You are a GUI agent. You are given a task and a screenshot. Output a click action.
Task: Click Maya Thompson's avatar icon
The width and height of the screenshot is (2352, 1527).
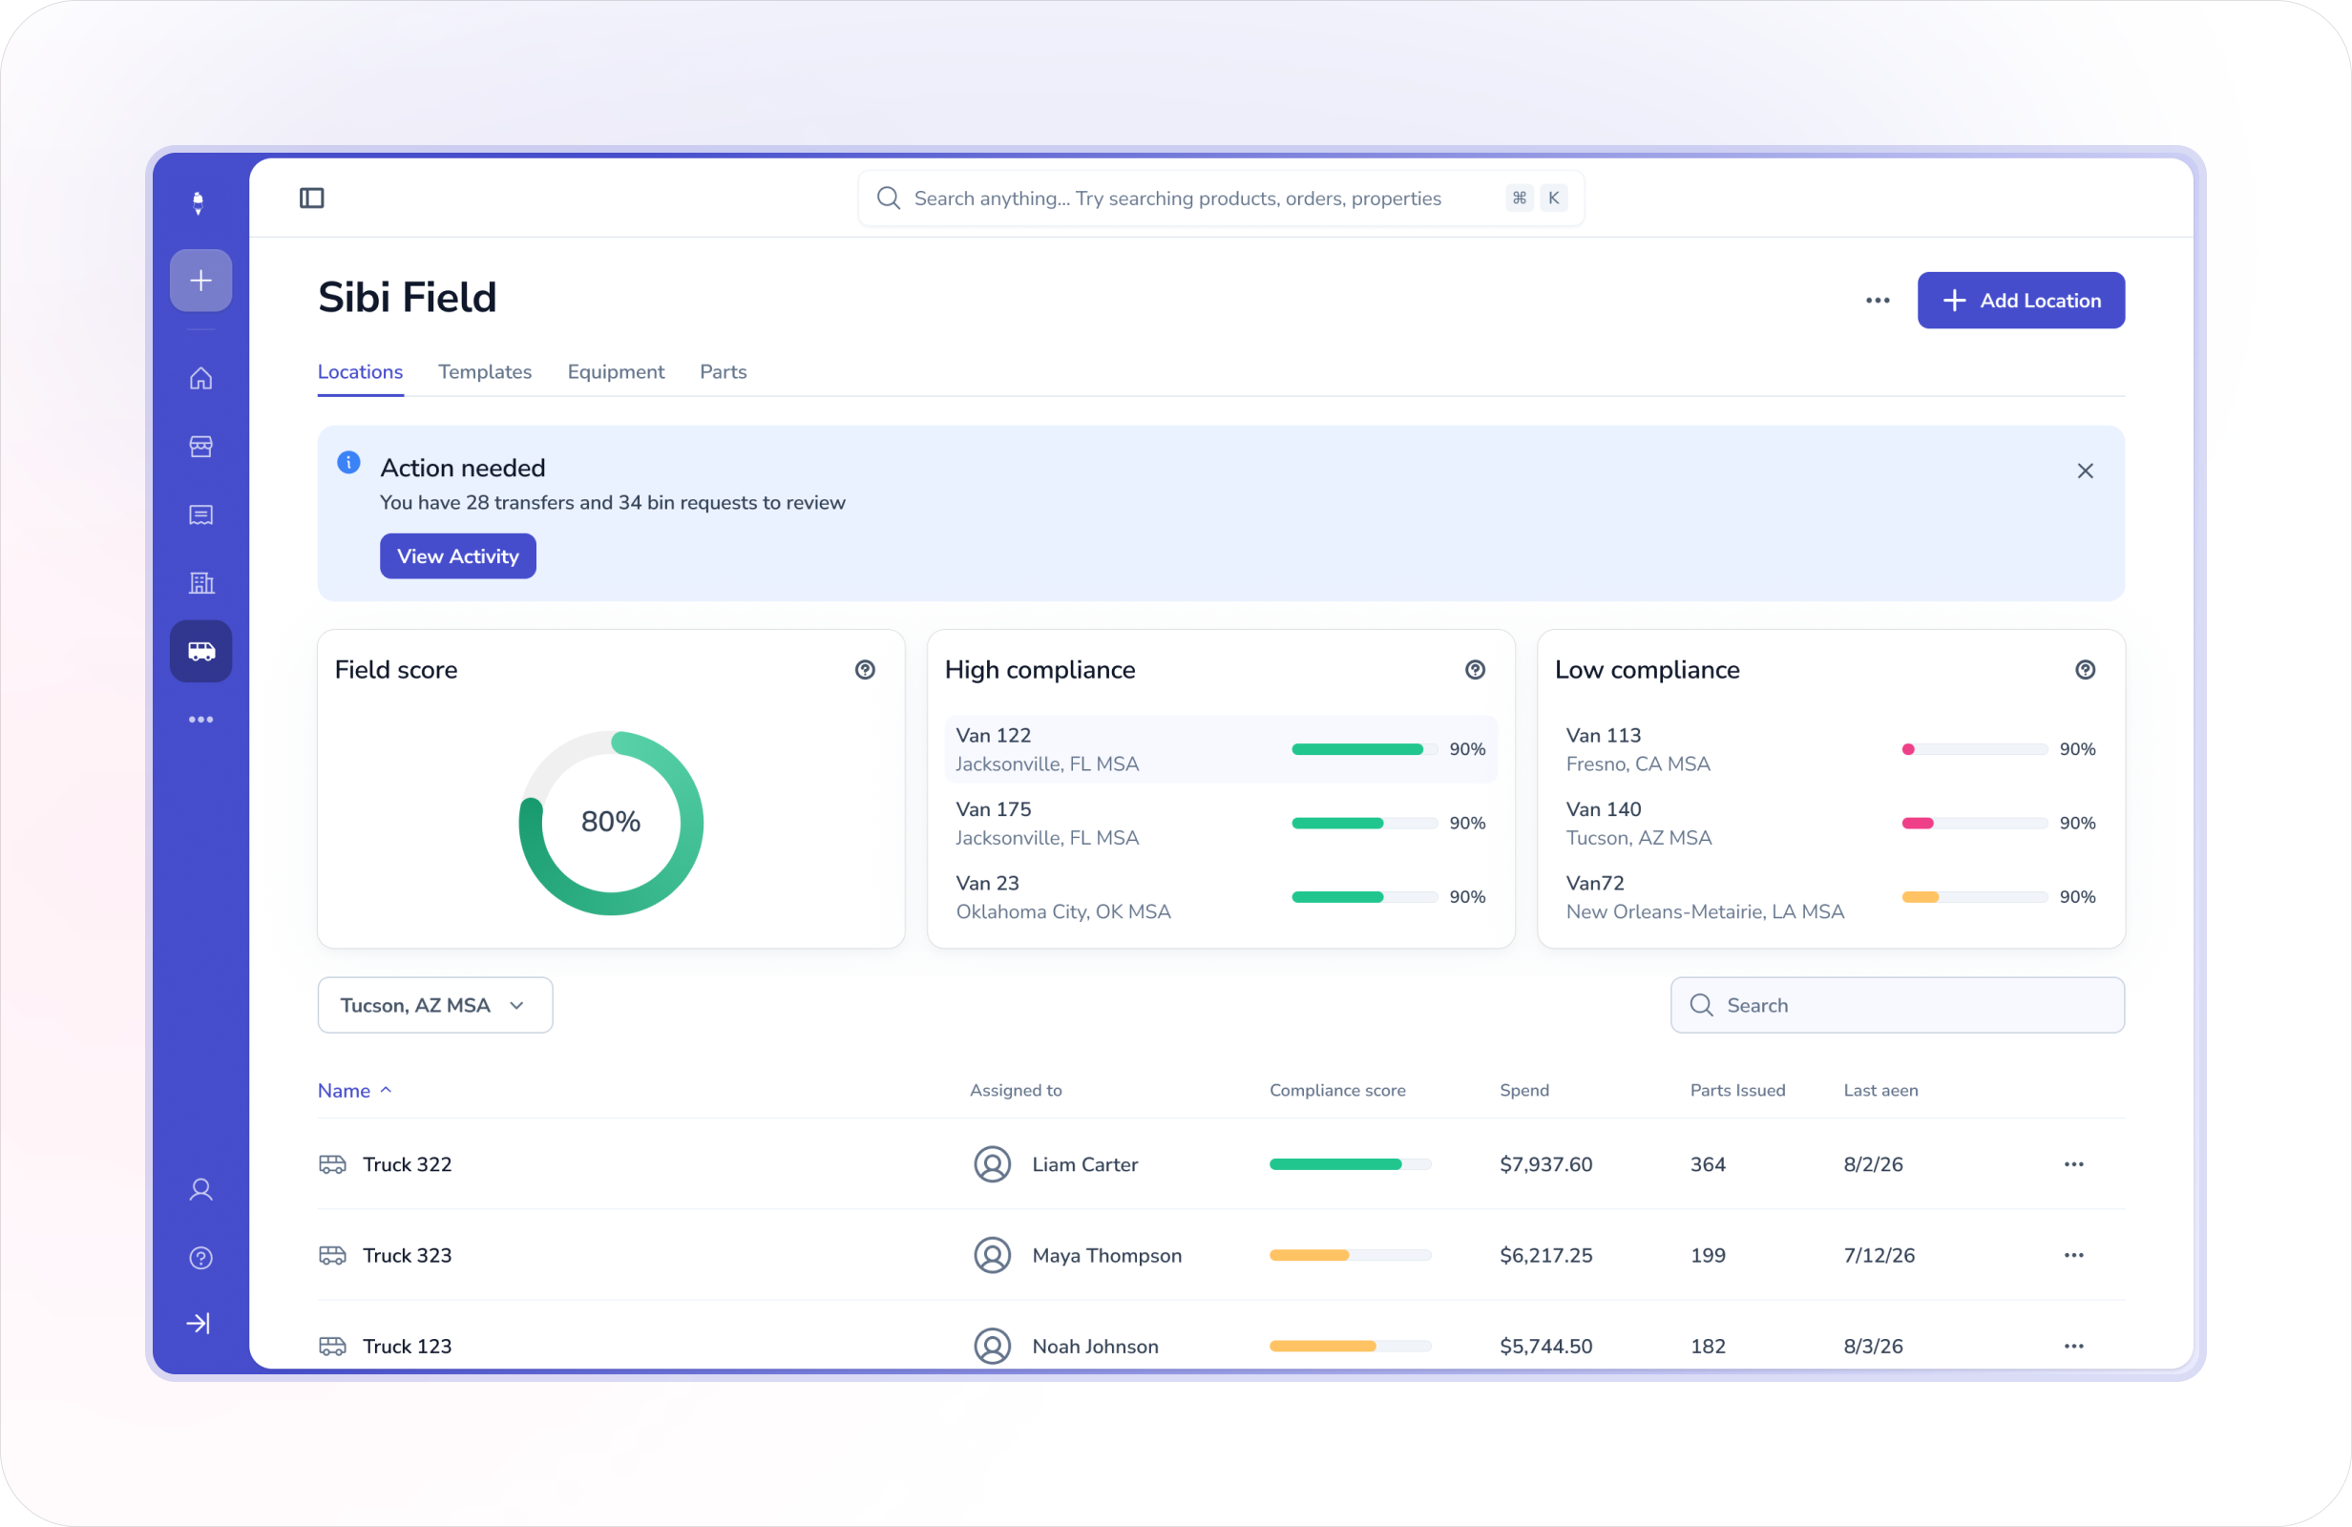click(x=992, y=1255)
